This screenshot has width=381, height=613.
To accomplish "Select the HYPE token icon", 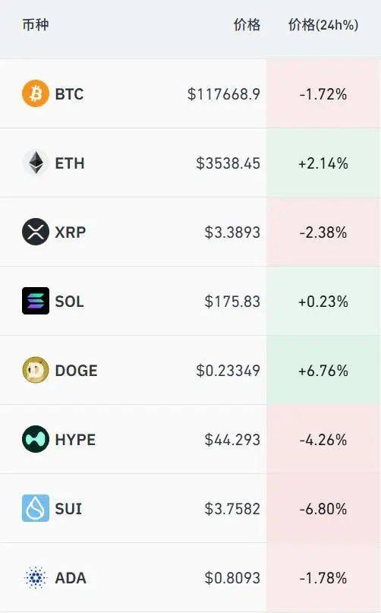I will coord(36,439).
